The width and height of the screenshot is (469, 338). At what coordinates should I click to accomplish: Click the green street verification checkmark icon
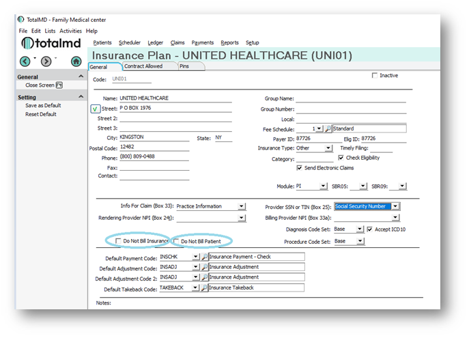95,109
